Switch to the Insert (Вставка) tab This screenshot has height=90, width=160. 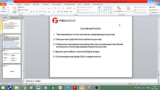[x=19, y=4]
